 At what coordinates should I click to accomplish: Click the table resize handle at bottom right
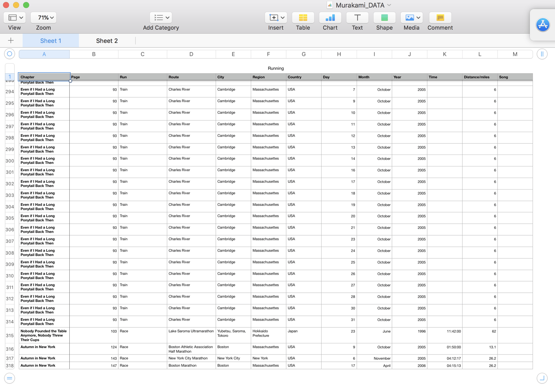point(542,378)
